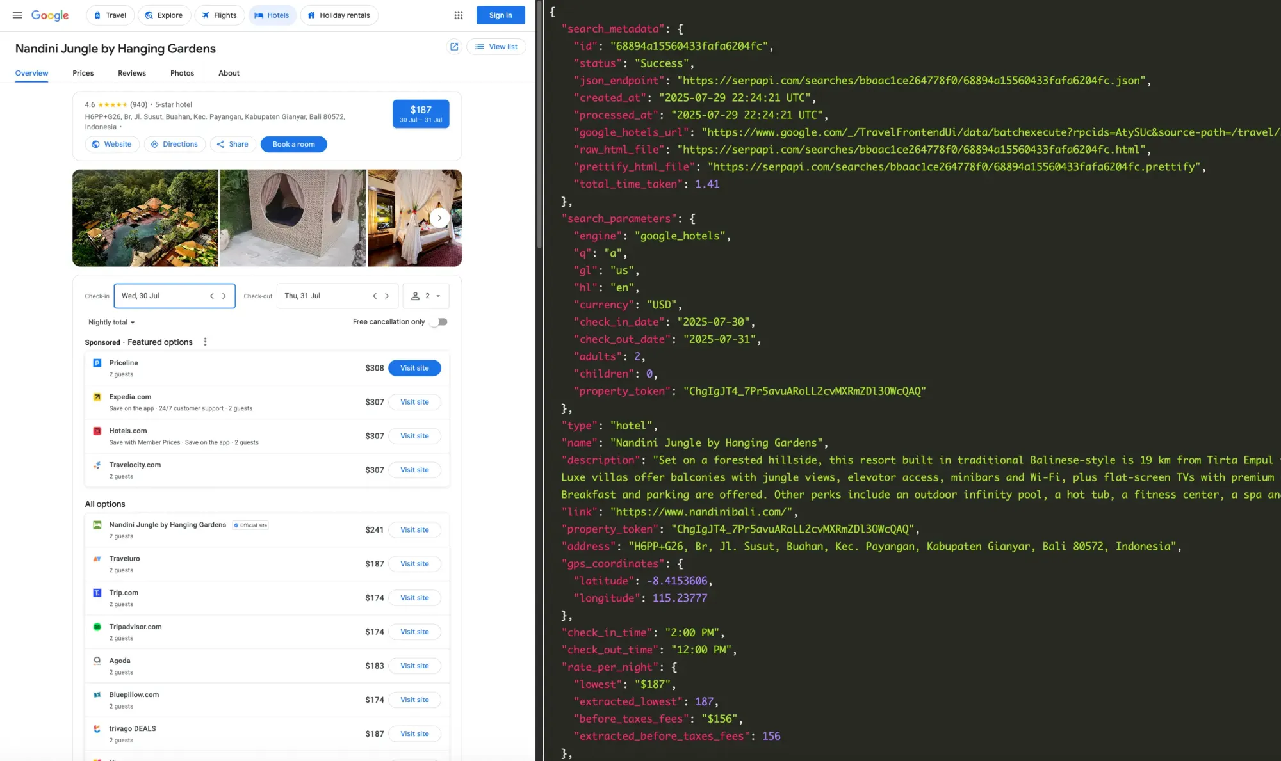
Task: Select the Holiday rentals nav chip
Action: click(339, 15)
